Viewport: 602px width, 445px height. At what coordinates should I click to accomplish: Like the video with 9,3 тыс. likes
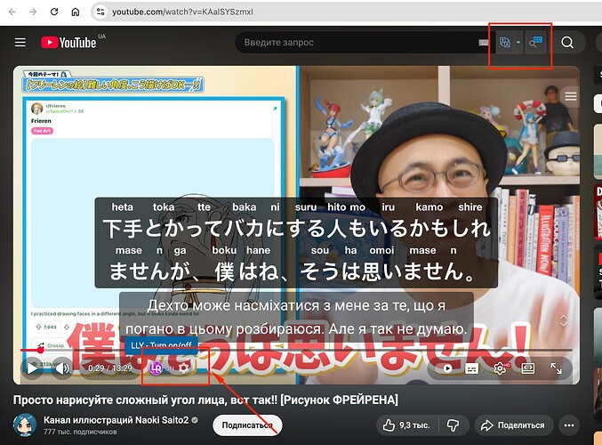pos(405,425)
